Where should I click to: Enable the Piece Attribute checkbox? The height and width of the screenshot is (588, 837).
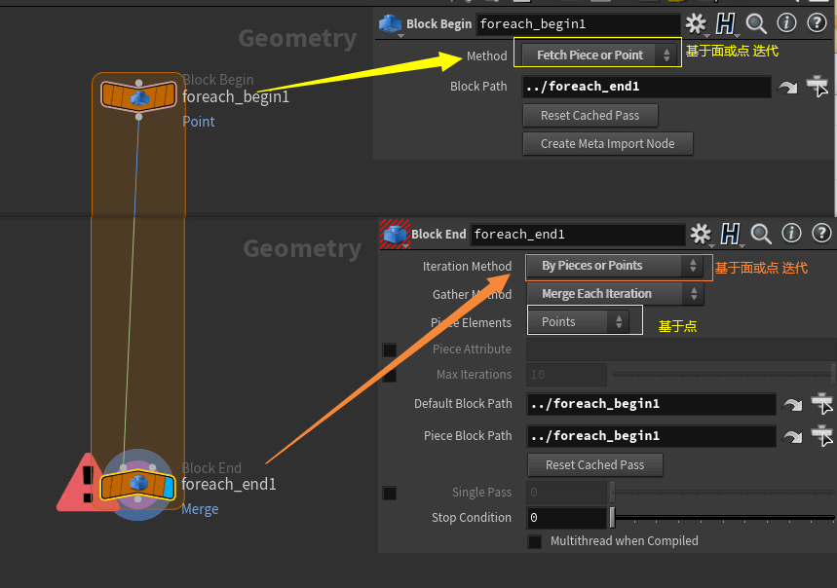coord(390,349)
